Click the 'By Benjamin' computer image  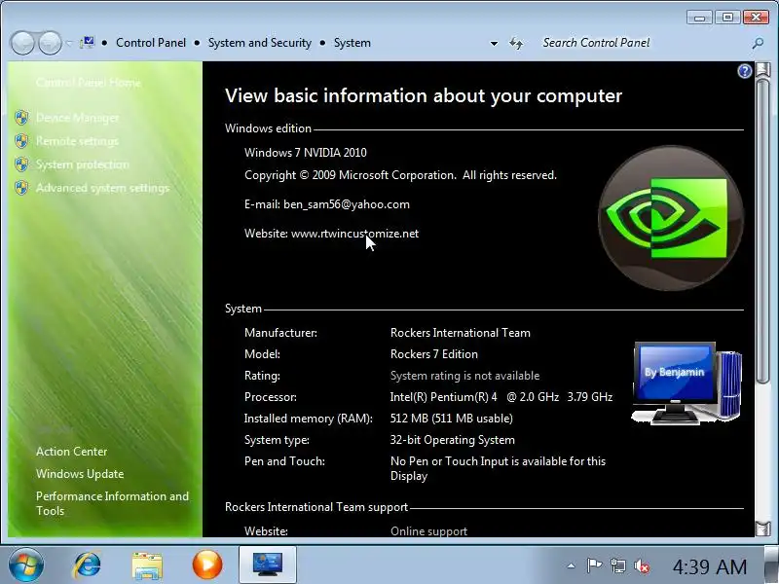(686, 383)
